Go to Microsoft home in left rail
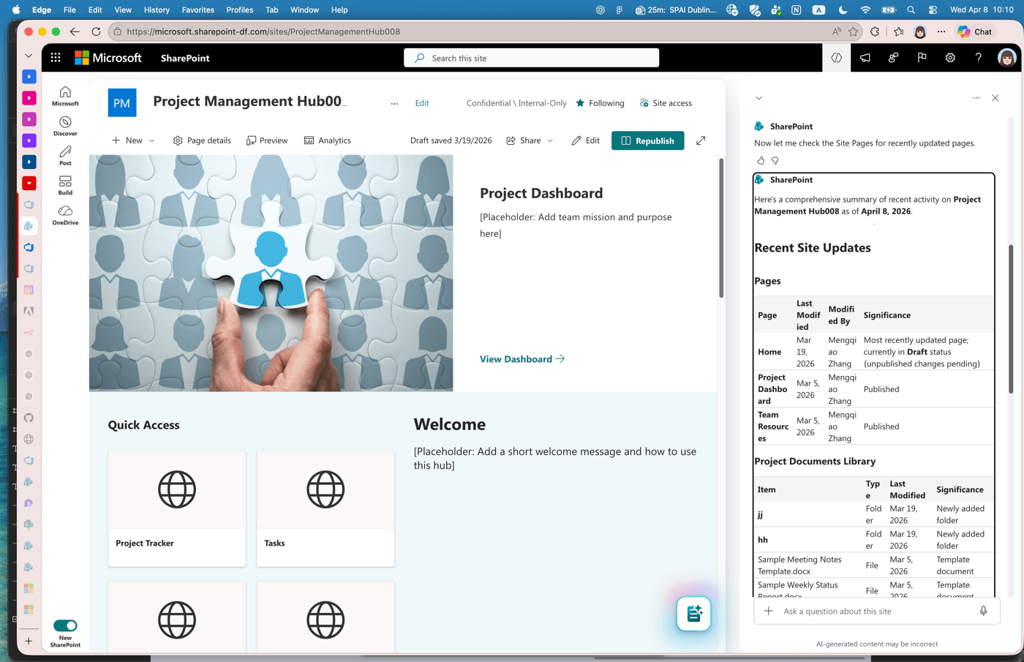The image size is (1024, 662). tap(65, 96)
